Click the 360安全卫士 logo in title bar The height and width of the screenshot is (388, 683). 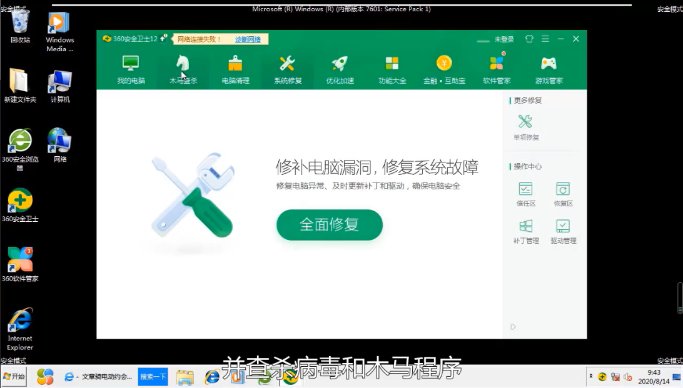[107, 39]
